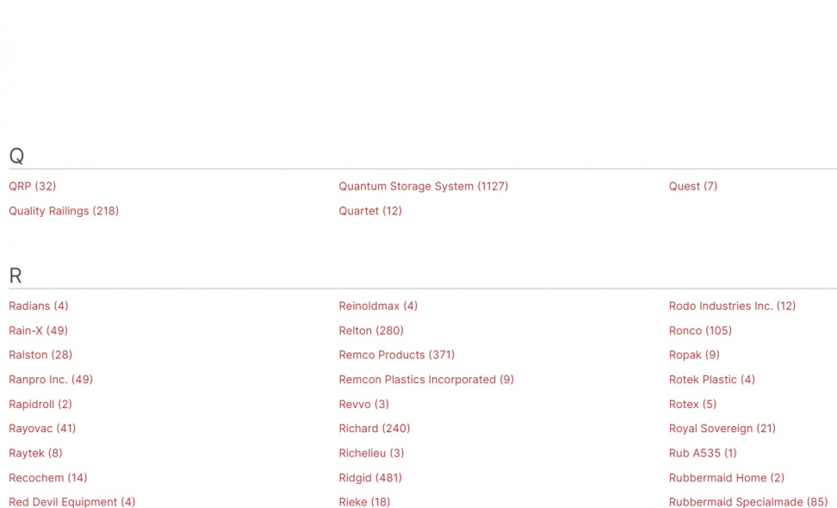The width and height of the screenshot is (837, 508).
Task: Open the Ridgid brand link
Action: pyautogui.click(x=370, y=478)
